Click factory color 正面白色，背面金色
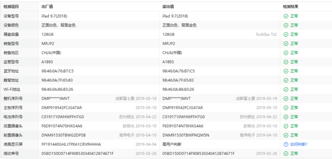332x159 pixels. point(58,25)
